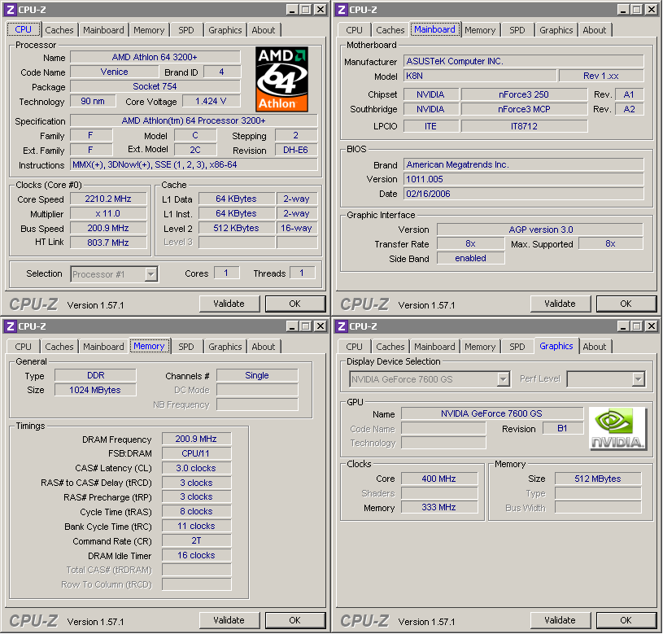Image resolution: width=663 pixels, height=634 pixels.
Task: Open Graphics tab in top-left CPU window
Action: click(x=225, y=30)
